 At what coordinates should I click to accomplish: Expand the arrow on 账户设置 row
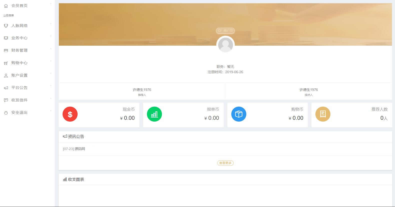[51, 73]
